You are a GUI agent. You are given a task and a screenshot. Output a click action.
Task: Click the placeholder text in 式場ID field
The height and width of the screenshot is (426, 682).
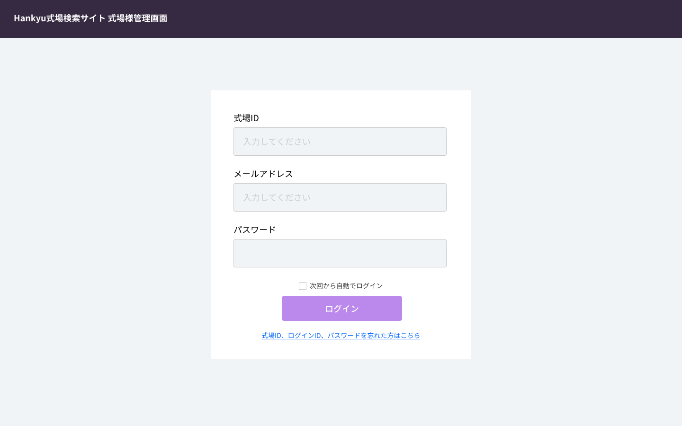(277, 142)
